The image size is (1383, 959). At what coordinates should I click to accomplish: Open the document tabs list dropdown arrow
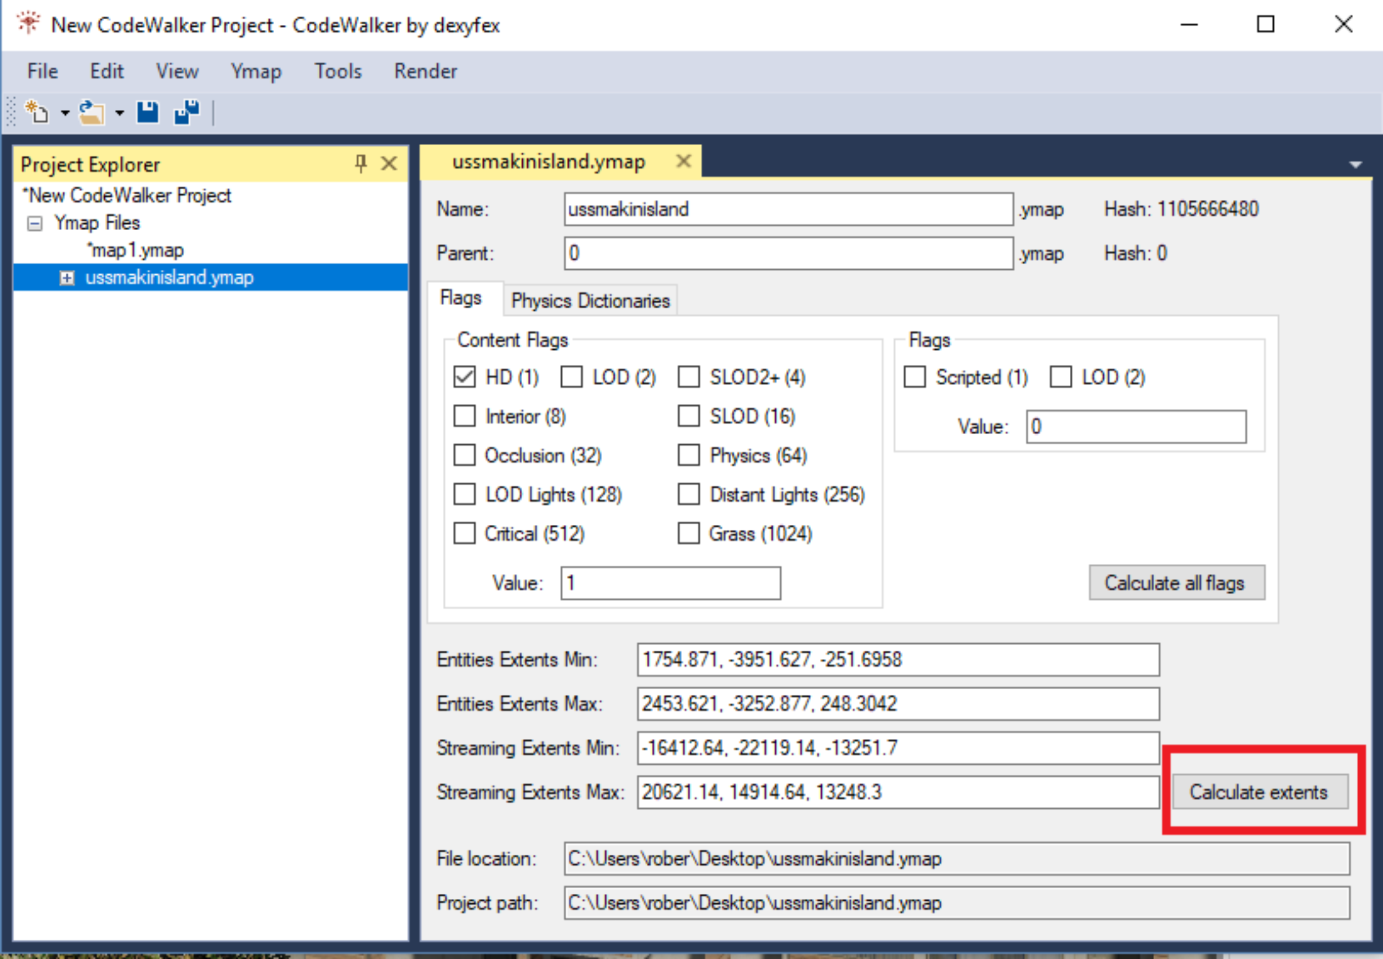1355,165
